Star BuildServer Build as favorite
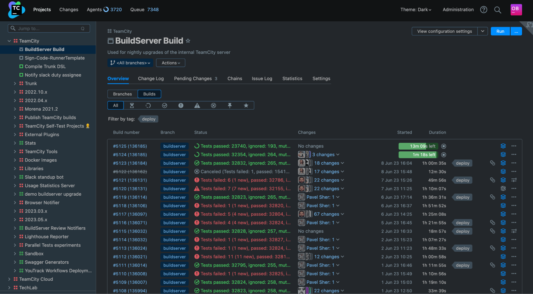533x294 pixels. (188, 41)
